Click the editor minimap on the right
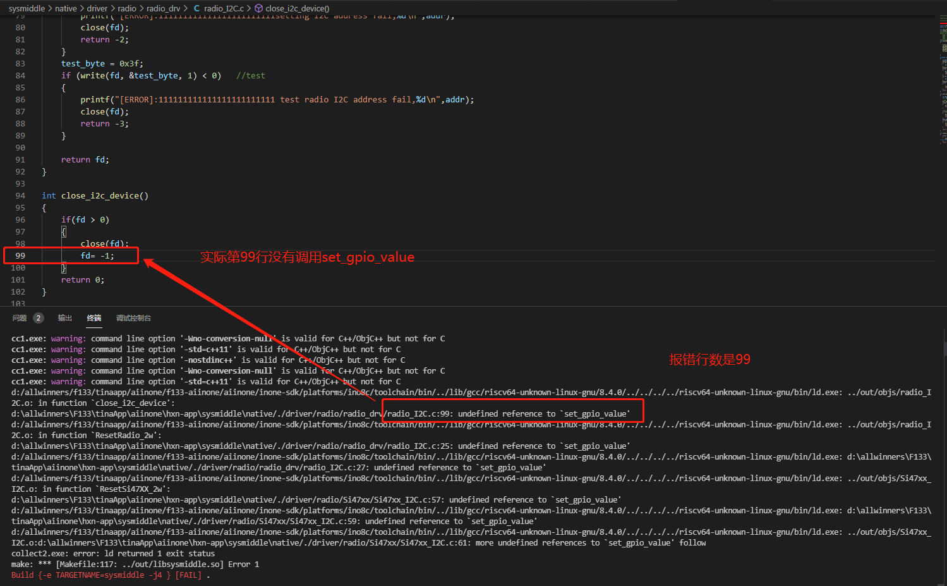The image size is (947, 586). point(943,76)
